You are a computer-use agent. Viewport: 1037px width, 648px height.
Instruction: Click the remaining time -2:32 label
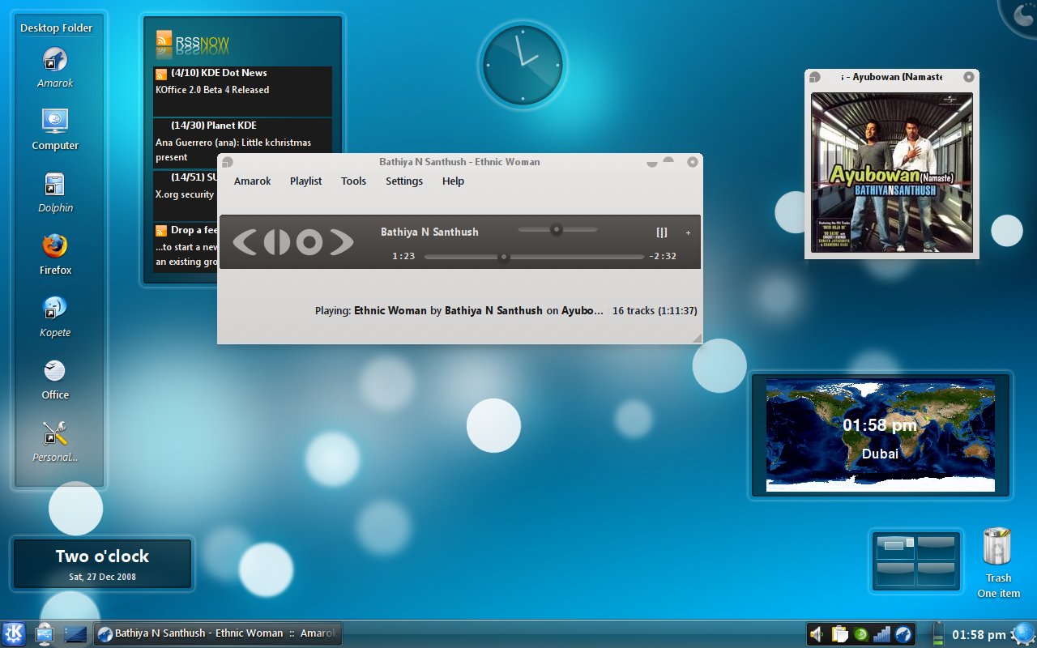(x=663, y=256)
